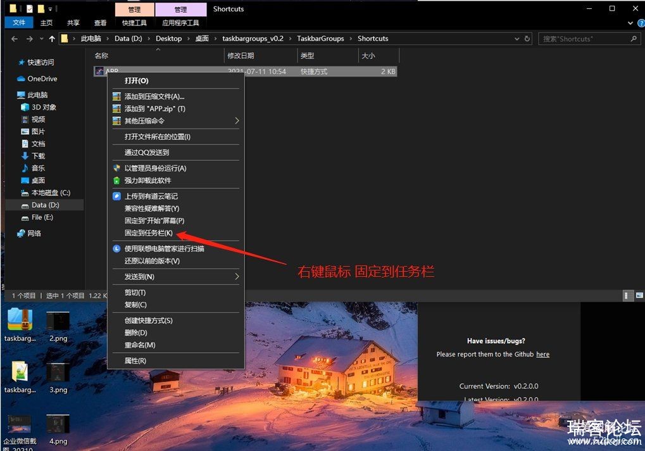Choose 还原以前的版本(V)
645x451 pixels.
[175, 261]
